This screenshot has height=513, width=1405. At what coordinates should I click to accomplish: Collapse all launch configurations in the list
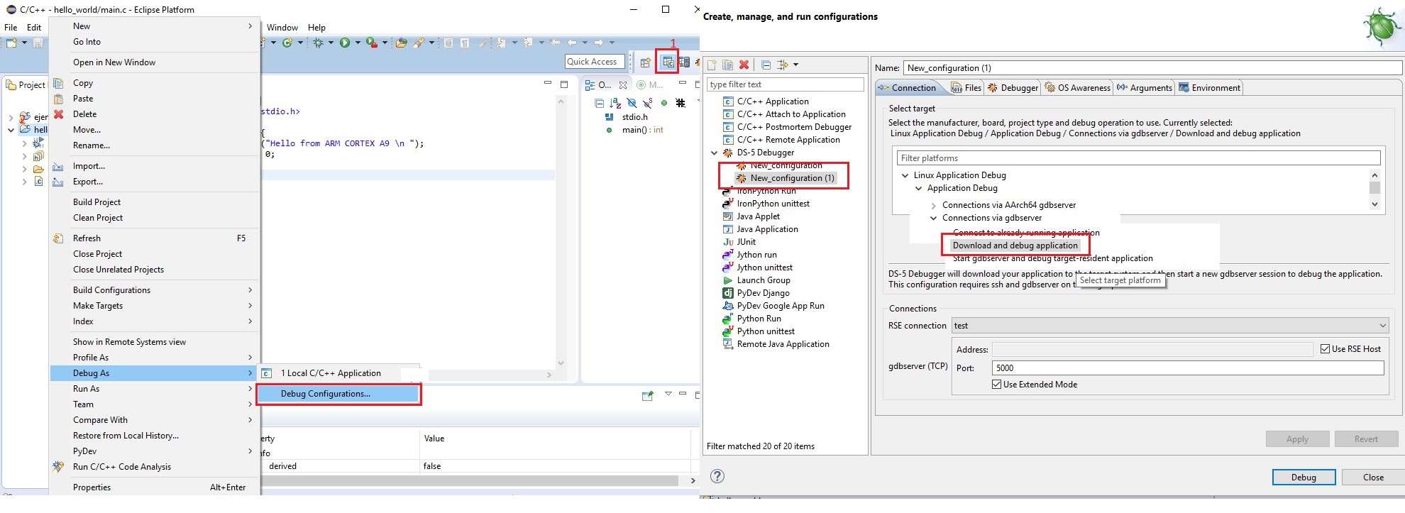(766, 65)
